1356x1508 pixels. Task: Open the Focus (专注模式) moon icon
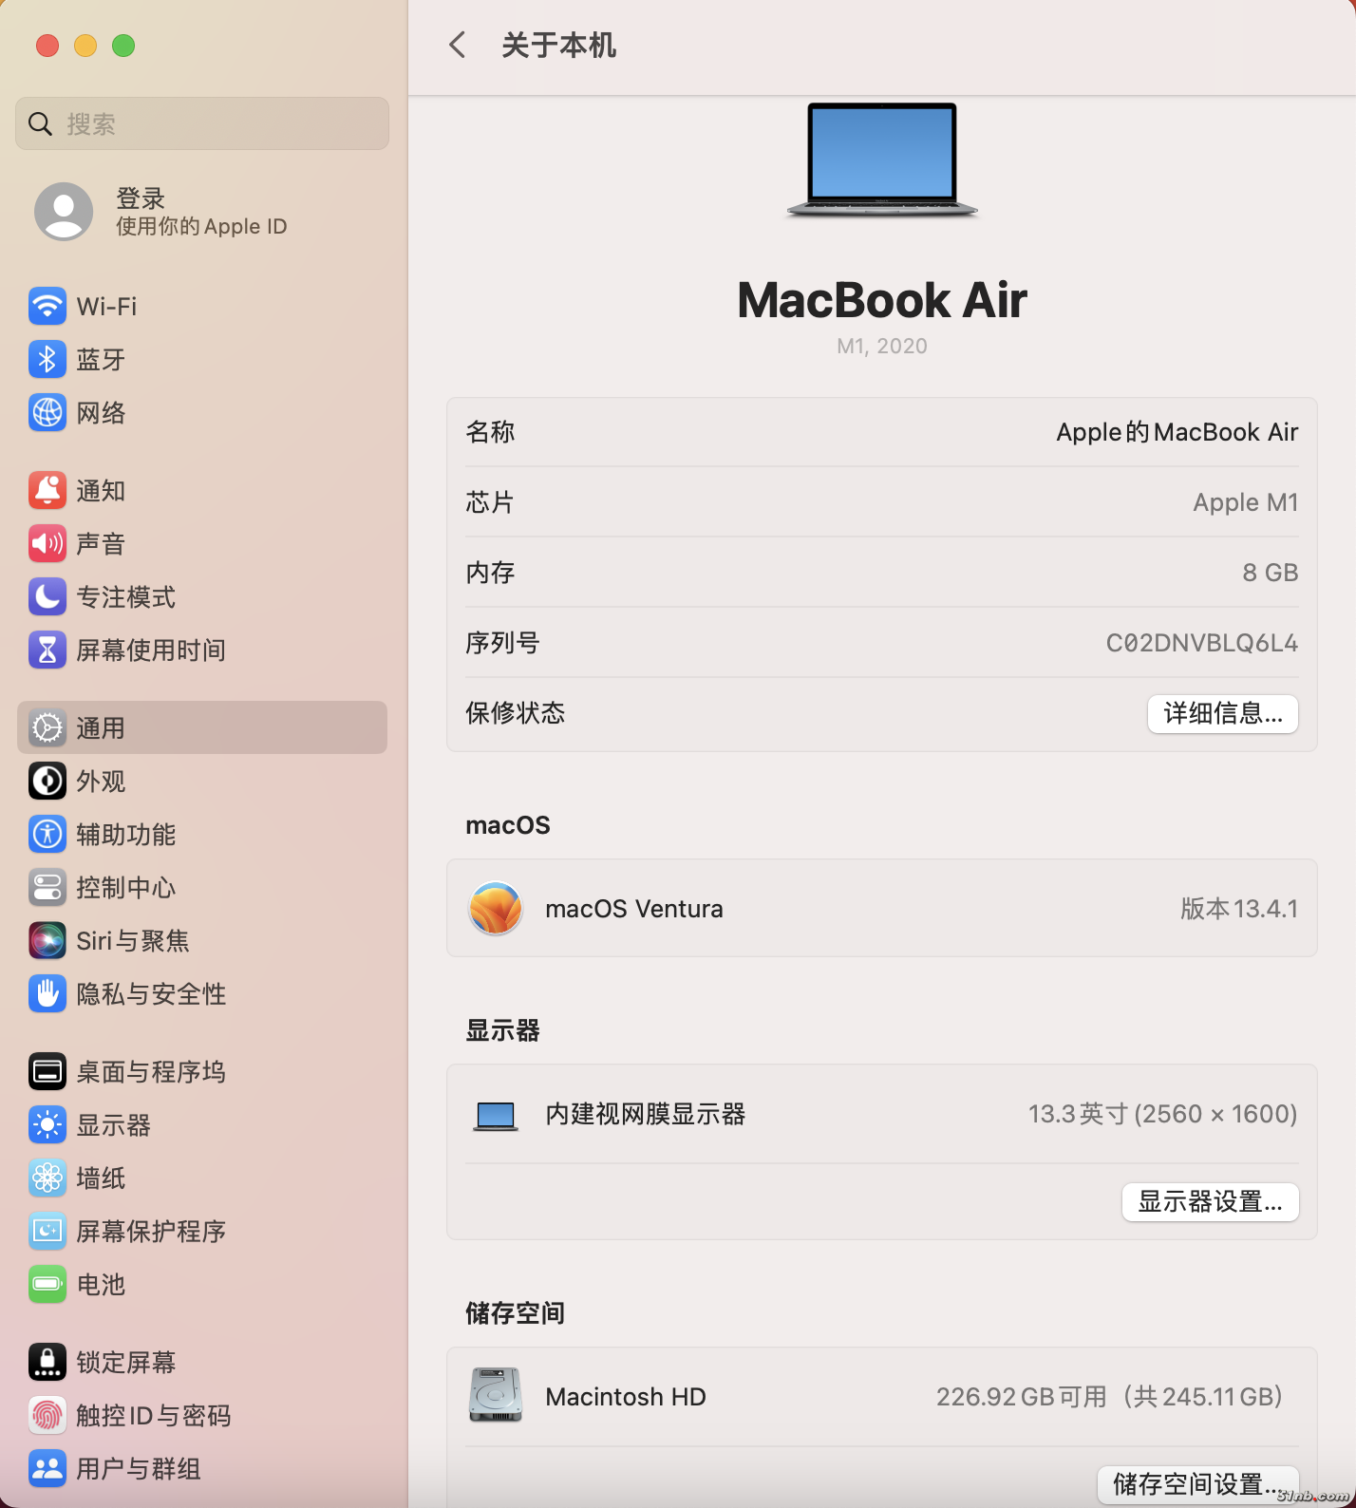point(47,596)
